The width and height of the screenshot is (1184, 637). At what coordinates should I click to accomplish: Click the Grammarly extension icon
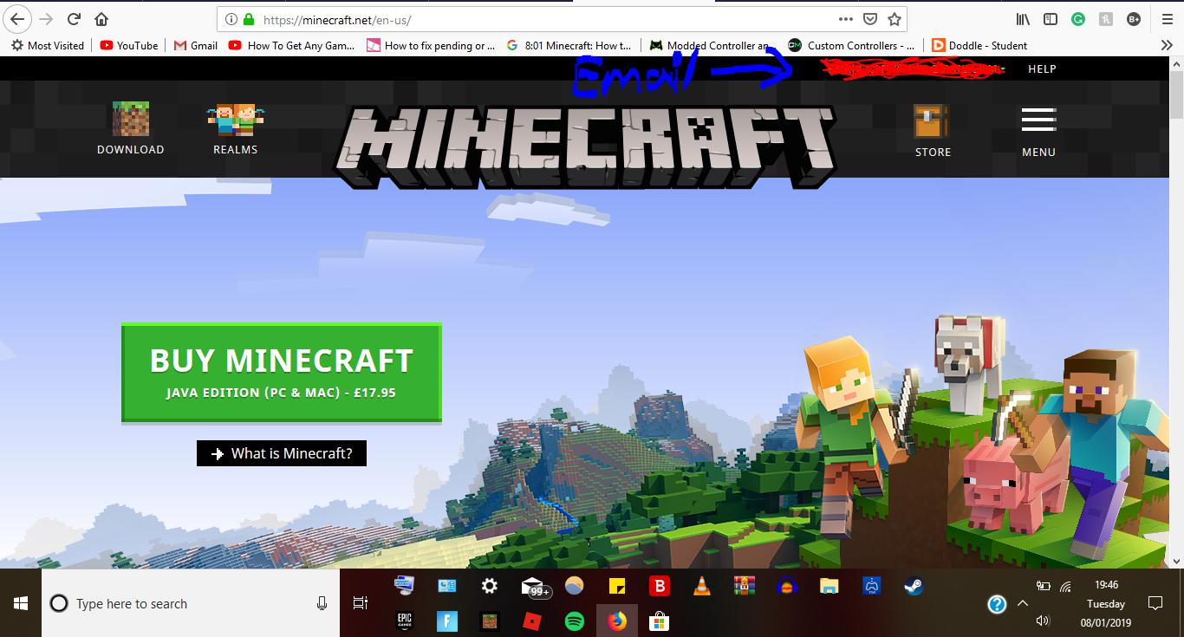click(1078, 19)
